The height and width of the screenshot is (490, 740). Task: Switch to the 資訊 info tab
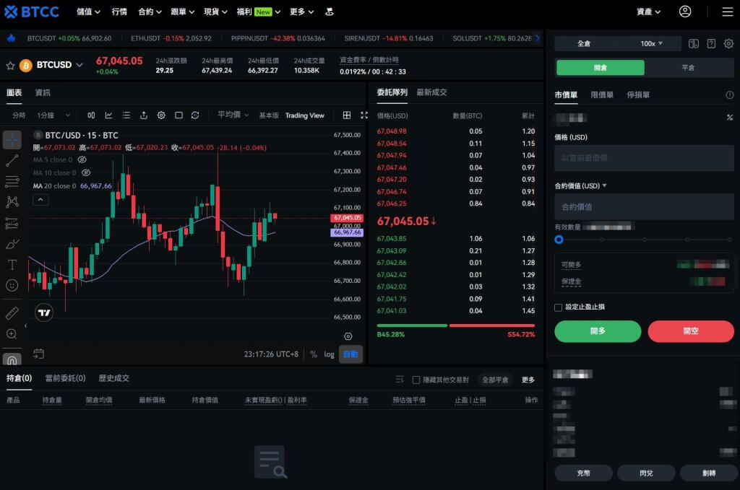point(43,93)
